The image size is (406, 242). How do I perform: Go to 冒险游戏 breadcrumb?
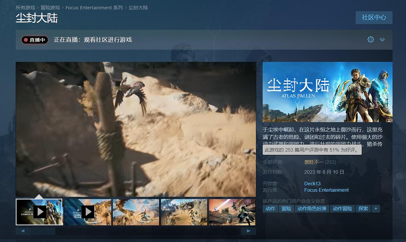[x=50, y=7]
